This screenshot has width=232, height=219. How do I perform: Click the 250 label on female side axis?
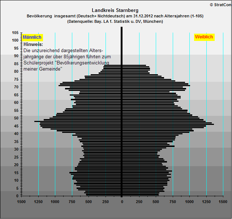point(139,201)
